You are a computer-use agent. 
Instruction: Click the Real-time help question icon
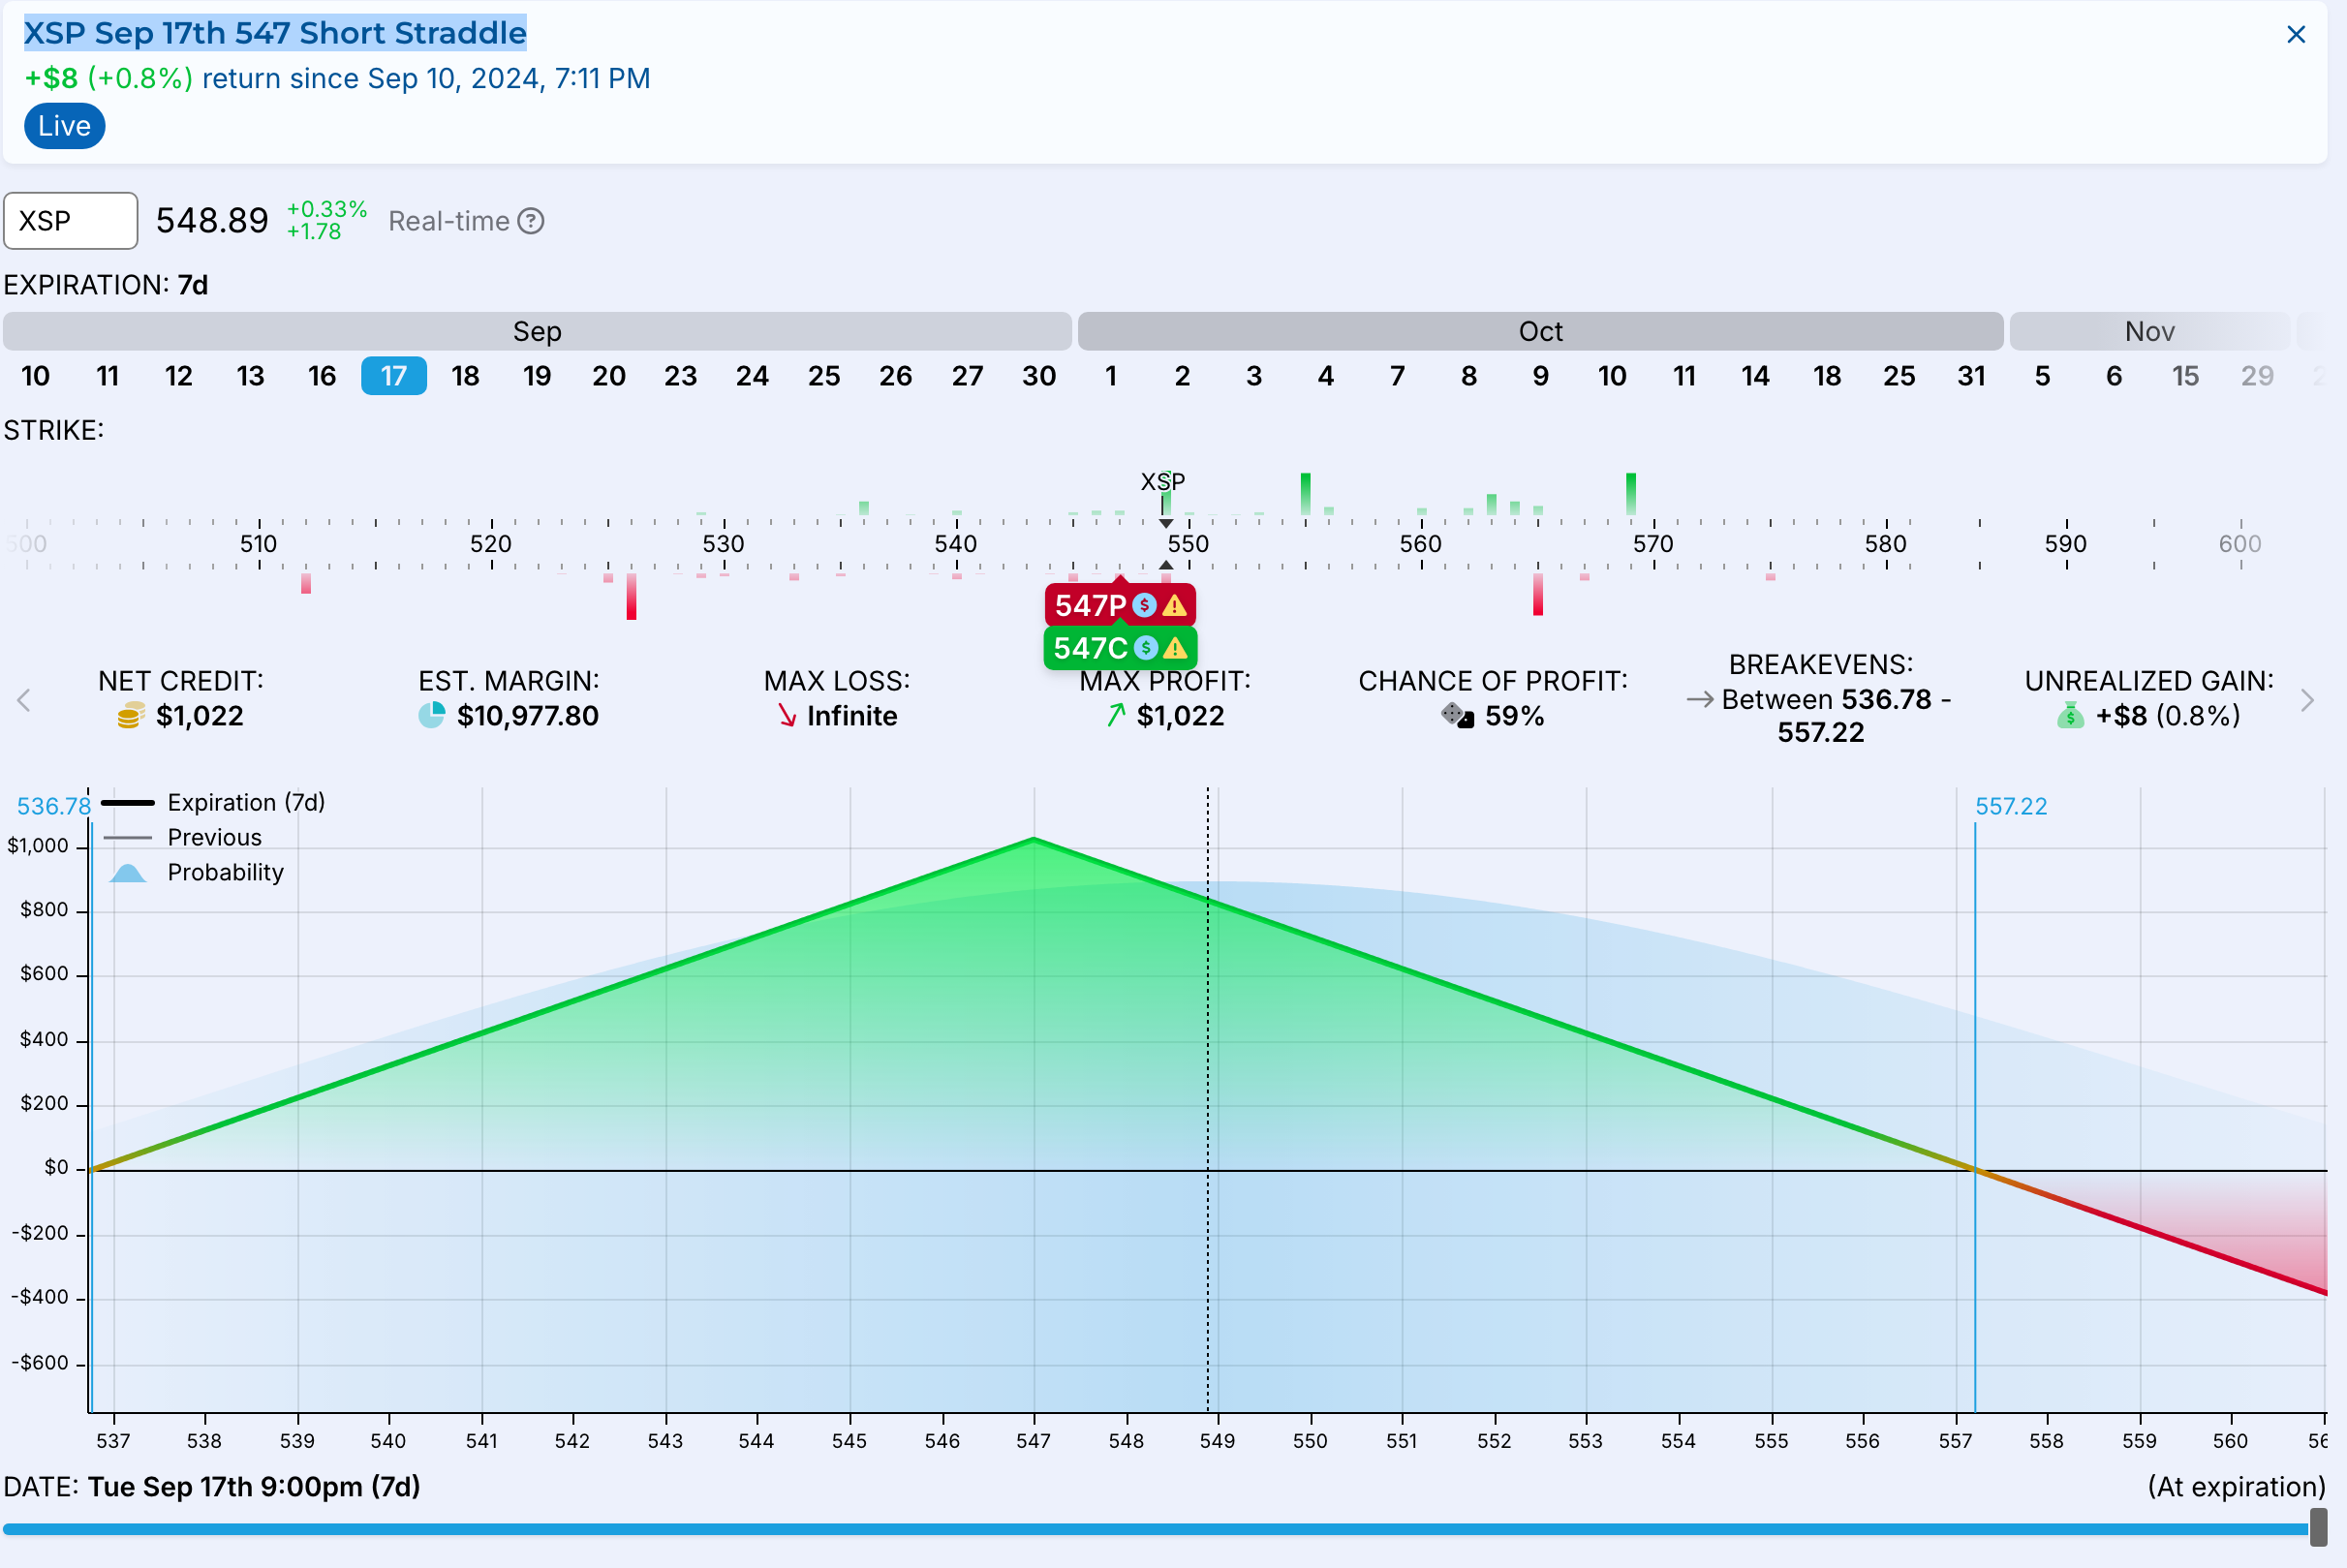(531, 221)
